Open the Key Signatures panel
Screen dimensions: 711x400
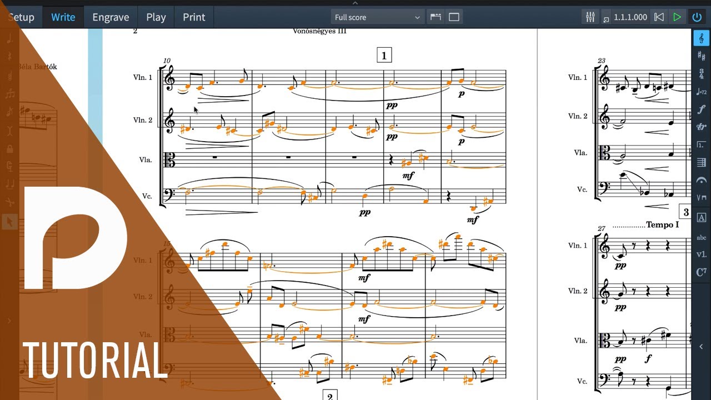701,56
